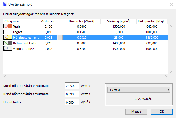Click the dark gray Beton blokk swatch
The height and width of the screenshot is (118, 176).
click(x=10, y=43)
